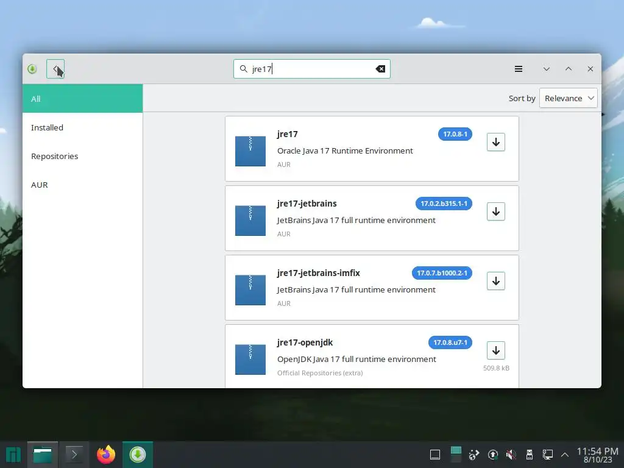The height and width of the screenshot is (468, 624).
Task: Click the removable devices tray icon
Action: click(x=530, y=455)
